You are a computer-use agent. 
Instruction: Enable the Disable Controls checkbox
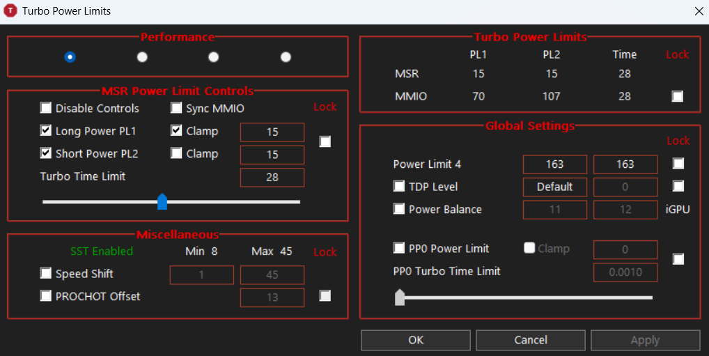pos(46,108)
